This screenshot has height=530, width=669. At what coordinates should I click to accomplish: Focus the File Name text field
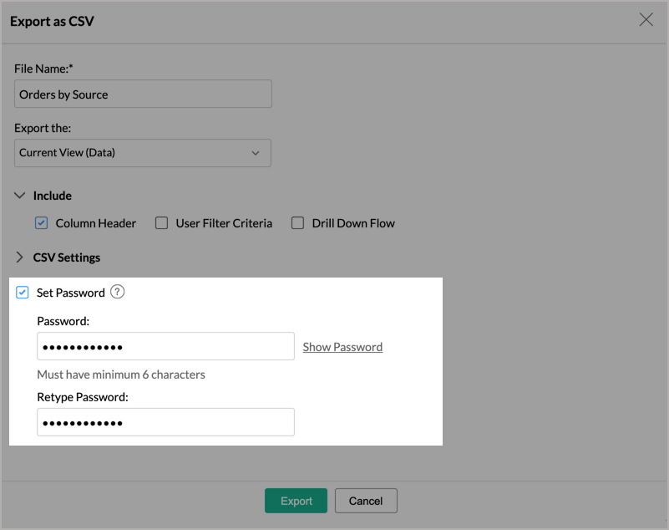(x=143, y=94)
